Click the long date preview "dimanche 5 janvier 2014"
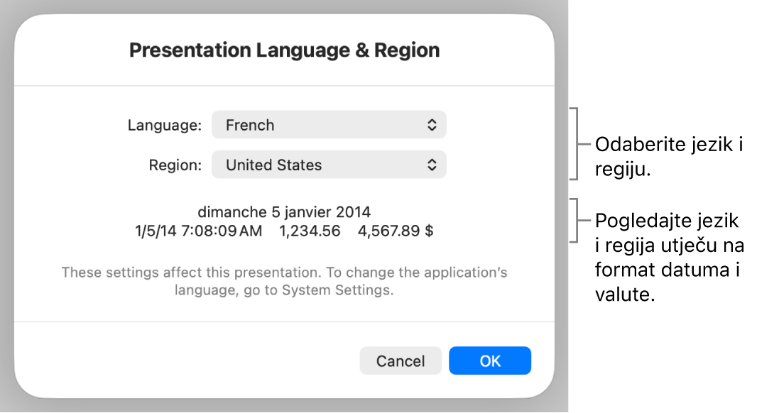779x413 pixels. [x=284, y=211]
